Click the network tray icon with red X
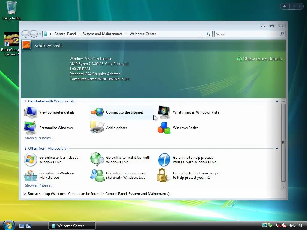Viewport: 307px width, 230px height. pyautogui.click(x=278, y=225)
